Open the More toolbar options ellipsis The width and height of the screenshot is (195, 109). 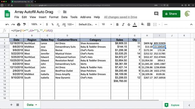click(x=166, y=25)
